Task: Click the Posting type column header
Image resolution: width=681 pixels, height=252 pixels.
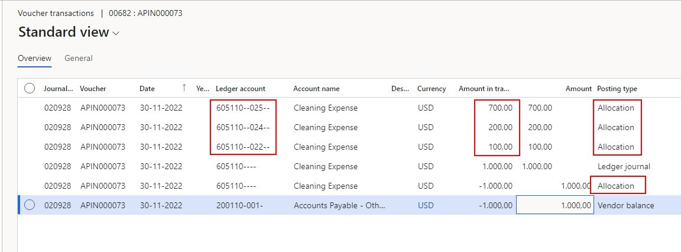Action: [617, 89]
